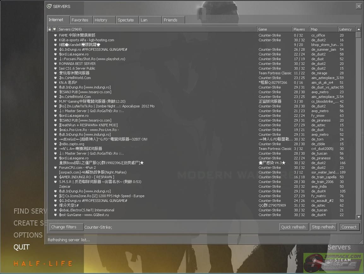Click the shield icon beside ROMANIA BEST SERVER
This screenshot has width=364, height=274.
(55, 64)
